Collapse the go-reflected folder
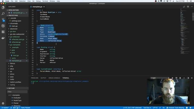 [15, 37]
